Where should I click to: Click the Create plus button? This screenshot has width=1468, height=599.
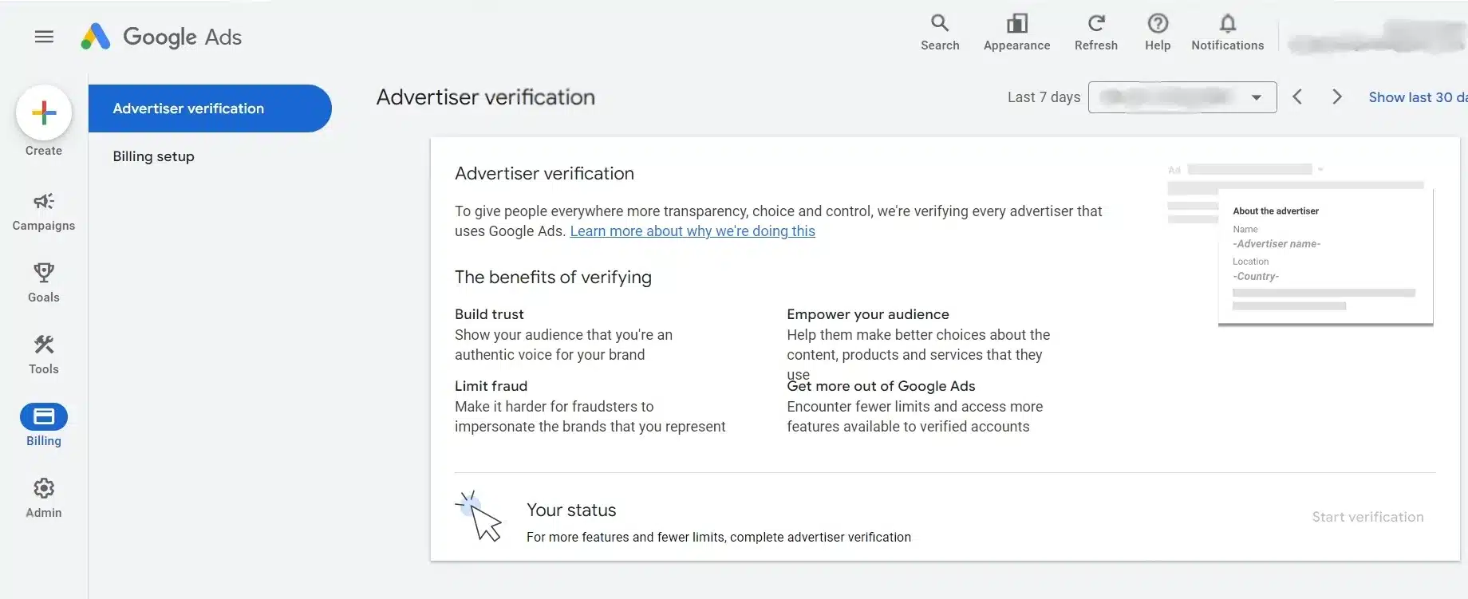44,112
